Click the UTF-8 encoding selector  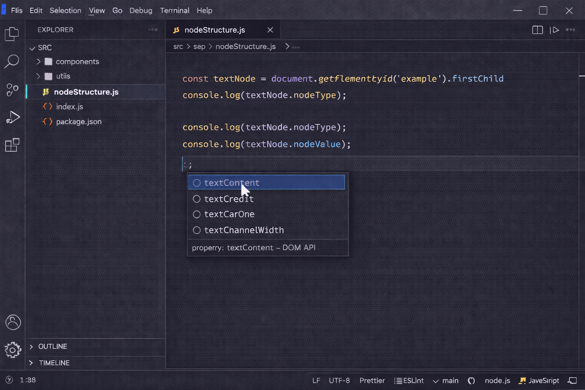coord(339,380)
